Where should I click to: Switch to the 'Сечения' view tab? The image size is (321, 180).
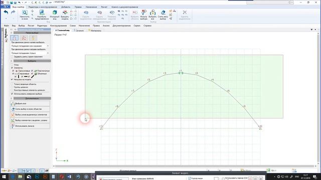pos(79,30)
